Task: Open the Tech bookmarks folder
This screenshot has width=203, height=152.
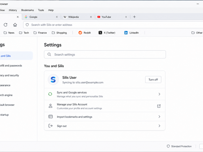Action: tap(24, 33)
